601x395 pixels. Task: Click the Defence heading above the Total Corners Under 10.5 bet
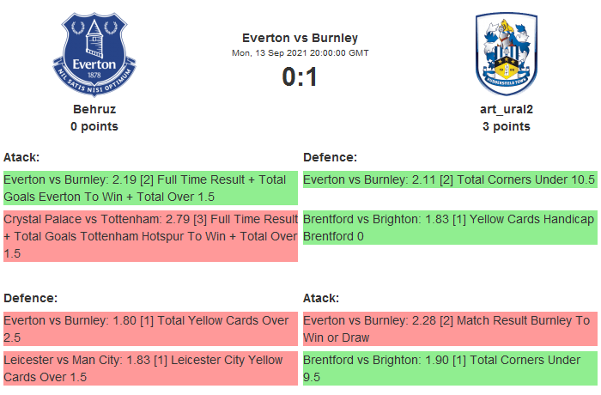point(331,157)
